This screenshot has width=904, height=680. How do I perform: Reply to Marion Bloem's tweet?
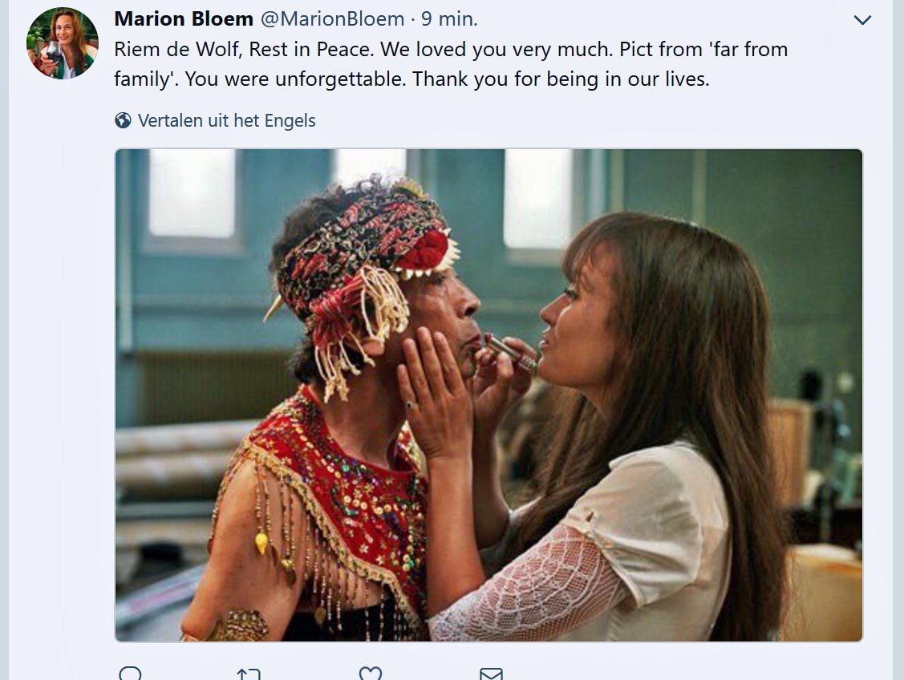point(130,674)
